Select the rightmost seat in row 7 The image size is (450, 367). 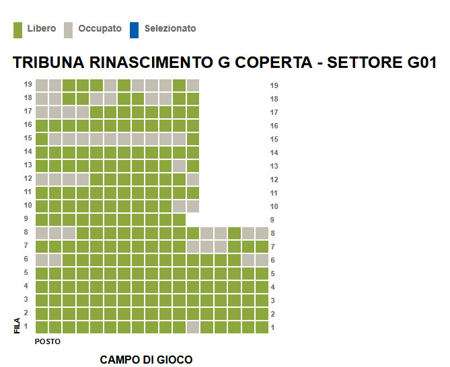point(262,247)
